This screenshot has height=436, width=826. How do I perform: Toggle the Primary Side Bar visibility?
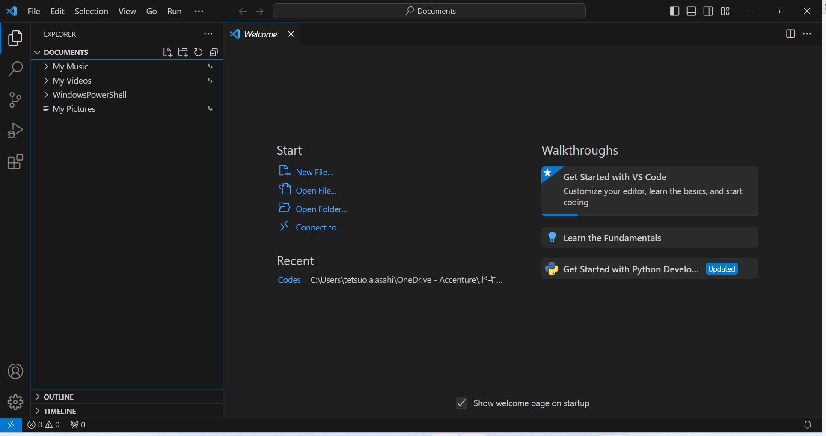pyautogui.click(x=674, y=11)
